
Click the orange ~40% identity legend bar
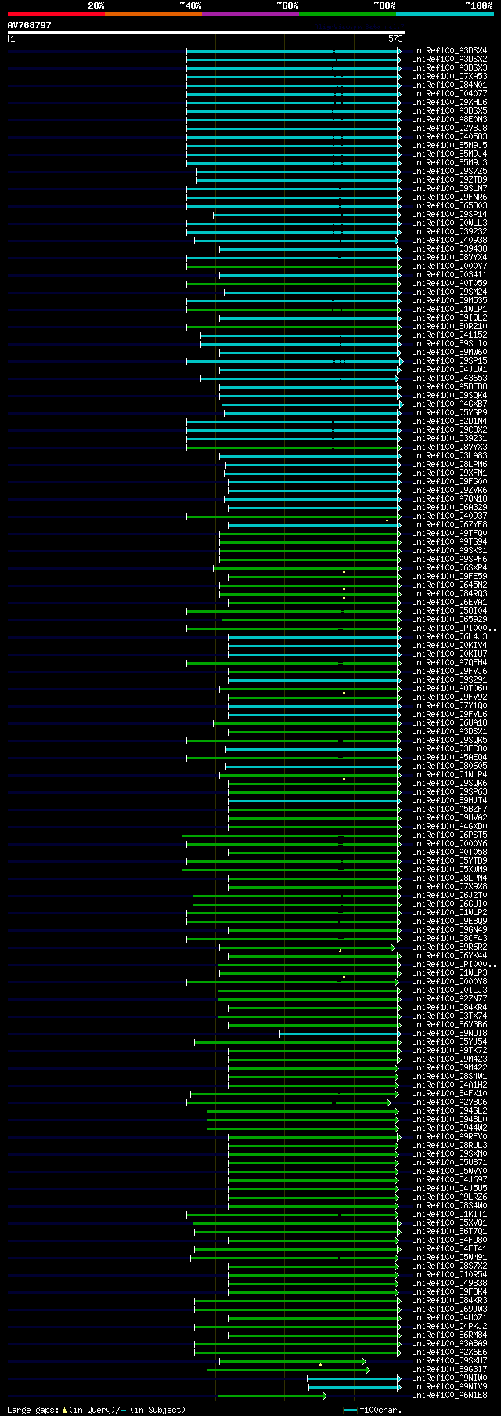(153, 14)
